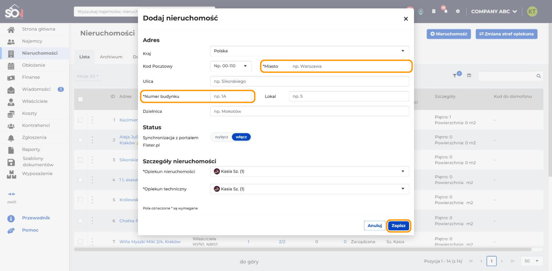The height and width of the screenshot is (271, 552).
Task: Click the Kontrahenci group icon
Action: point(11,126)
